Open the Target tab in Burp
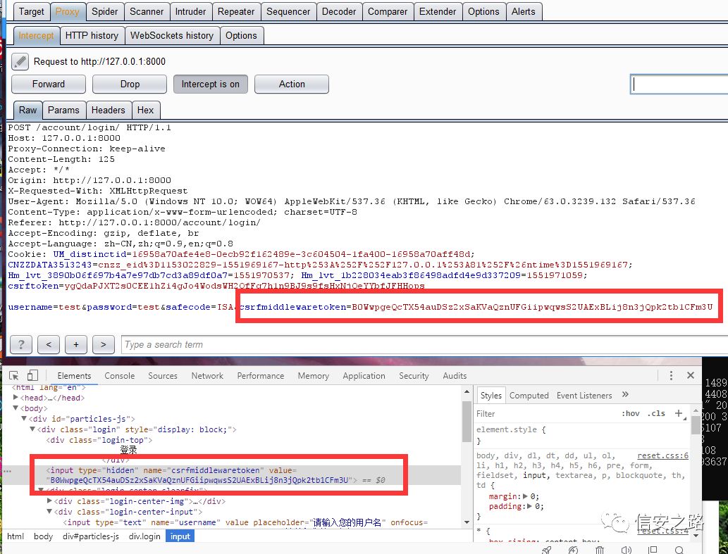 click(31, 11)
